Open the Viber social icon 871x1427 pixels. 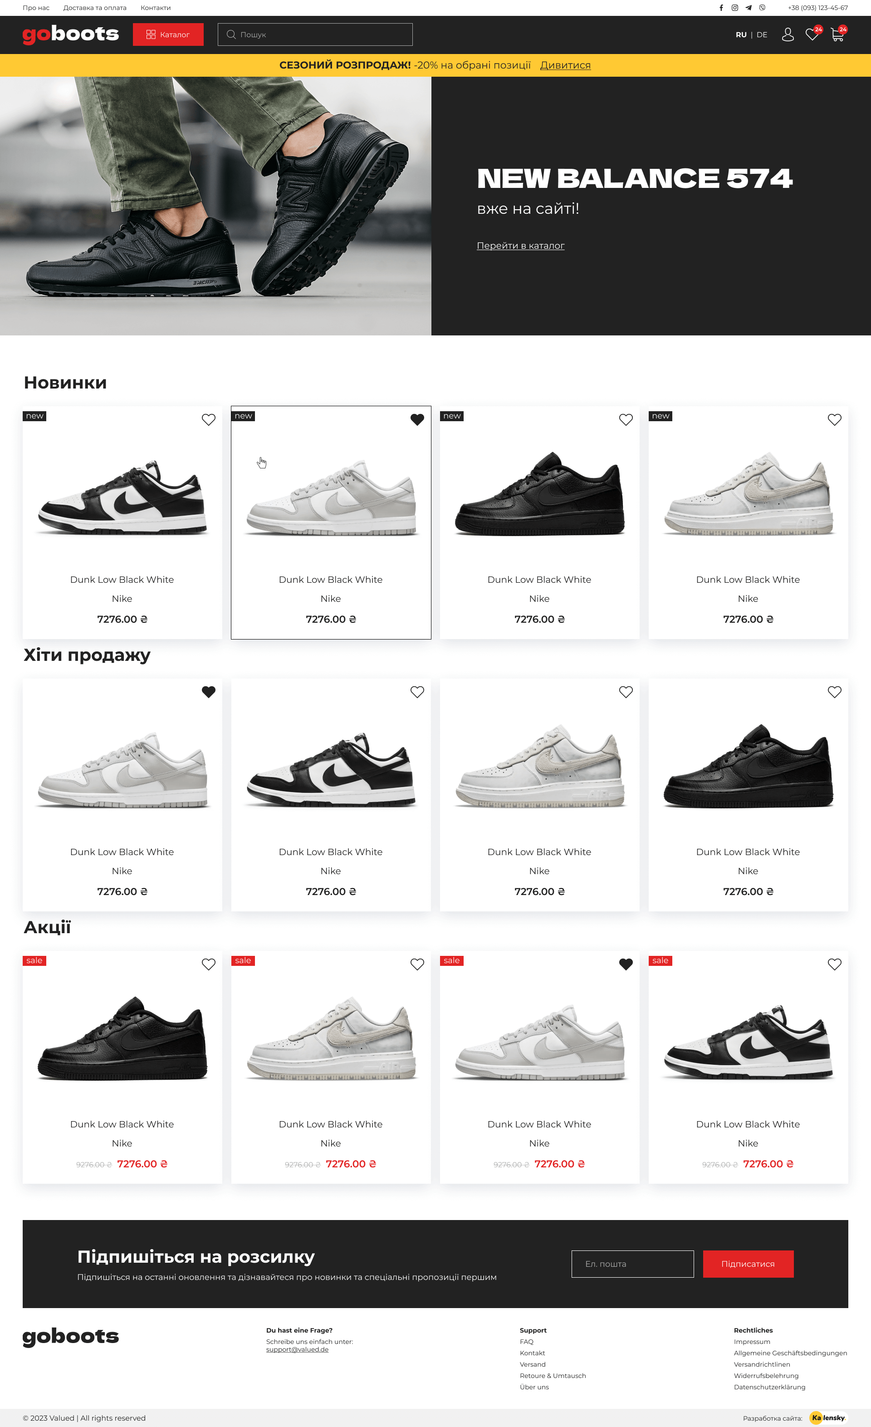click(x=762, y=8)
